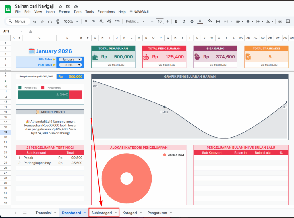
Task: Toggle italic formatting
Action: point(184,21)
